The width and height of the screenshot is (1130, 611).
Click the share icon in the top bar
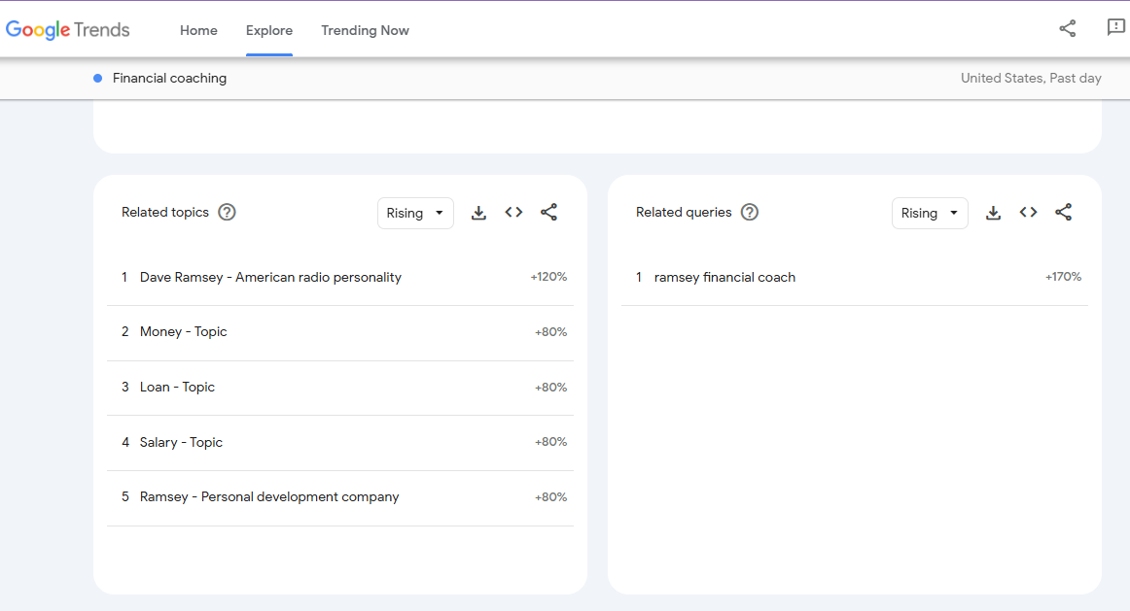coord(1067,28)
